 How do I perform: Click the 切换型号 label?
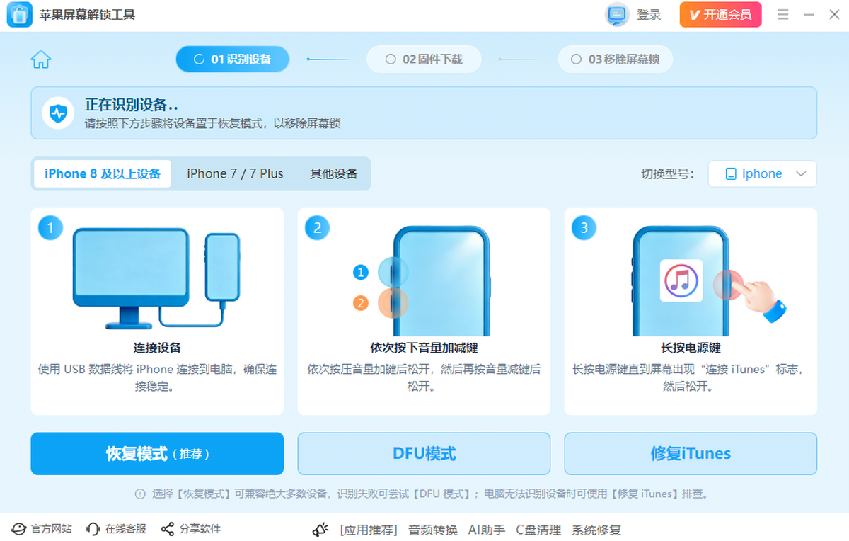(668, 174)
